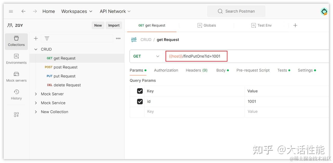
Task: Go back with the left arrow
Action: coord(23,11)
